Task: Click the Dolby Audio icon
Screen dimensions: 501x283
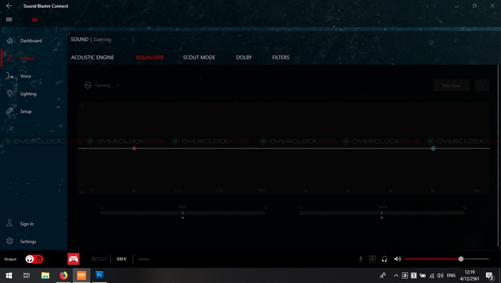Action: tap(372, 259)
